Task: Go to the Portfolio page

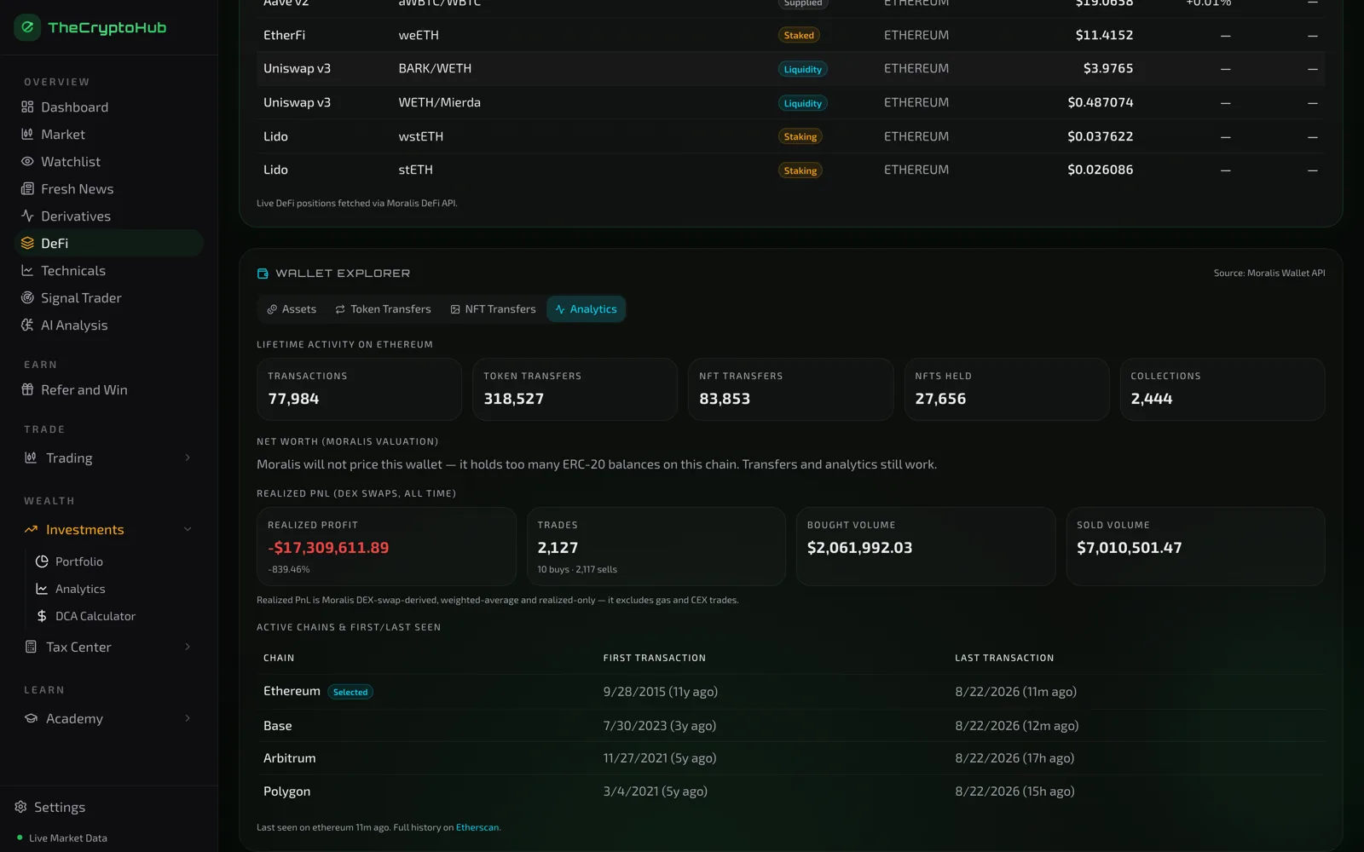Action: tap(114, 561)
